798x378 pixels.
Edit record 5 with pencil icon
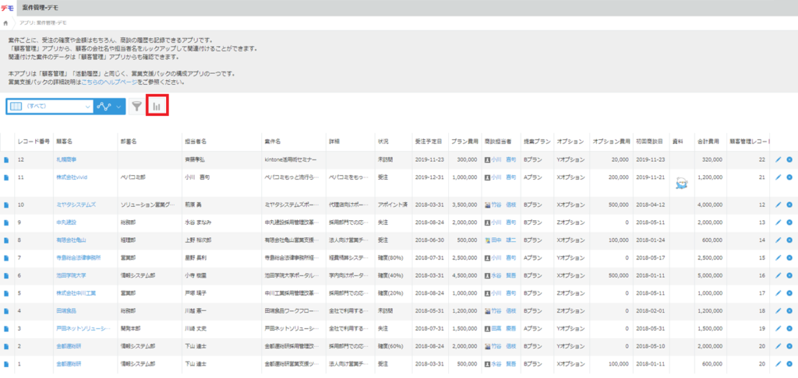(x=778, y=293)
